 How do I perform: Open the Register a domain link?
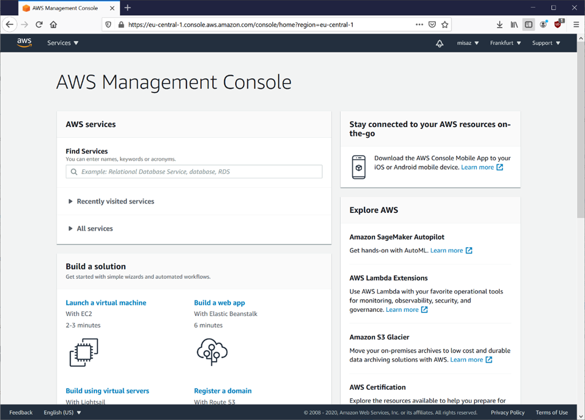[222, 391]
